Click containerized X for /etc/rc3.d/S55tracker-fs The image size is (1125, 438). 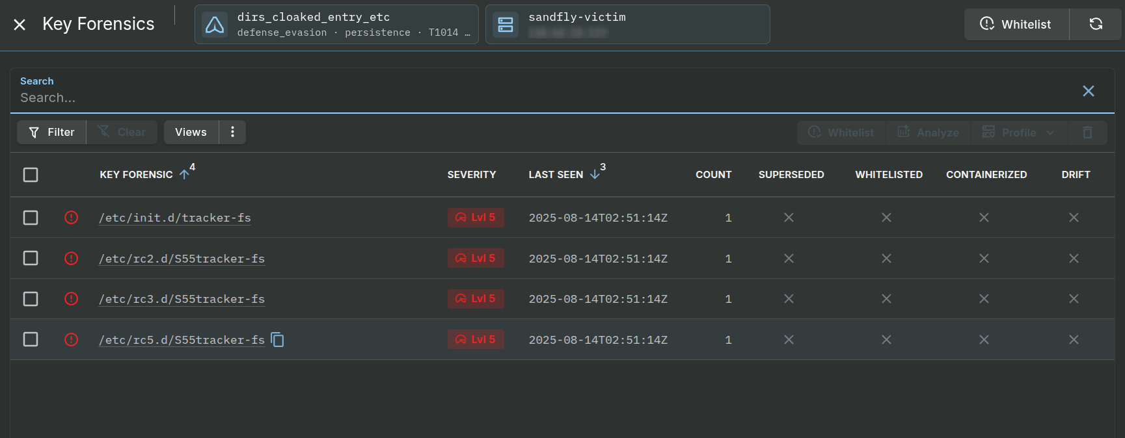click(x=984, y=299)
